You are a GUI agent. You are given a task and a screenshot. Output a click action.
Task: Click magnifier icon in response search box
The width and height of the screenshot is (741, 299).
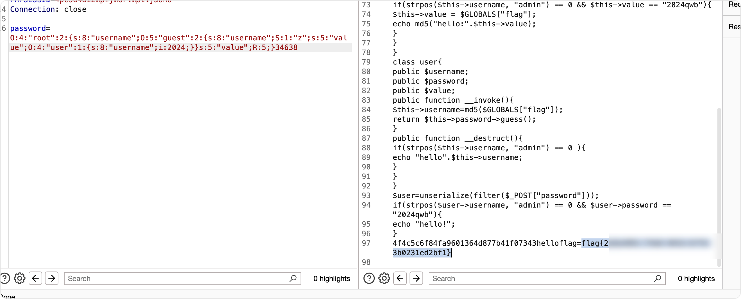[x=658, y=278]
